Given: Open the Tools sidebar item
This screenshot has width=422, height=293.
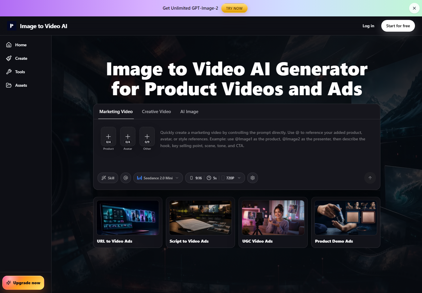Looking at the screenshot, I should (26, 72).
